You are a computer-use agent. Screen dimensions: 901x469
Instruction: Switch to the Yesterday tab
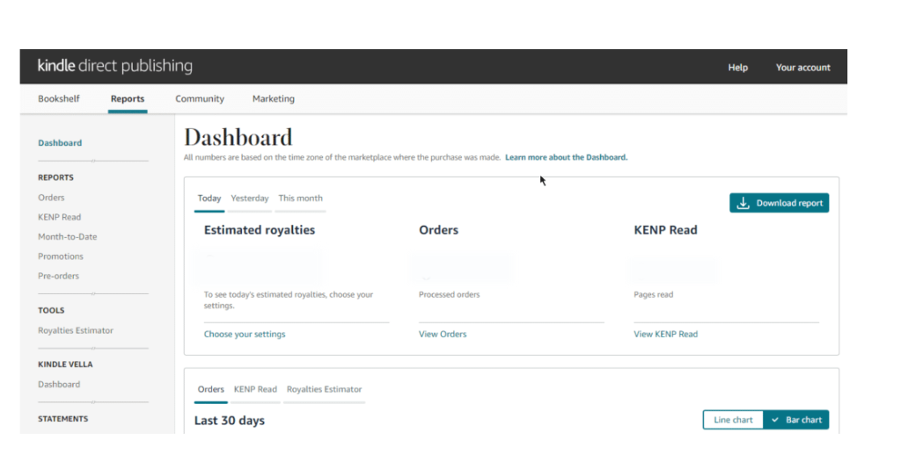point(249,198)
